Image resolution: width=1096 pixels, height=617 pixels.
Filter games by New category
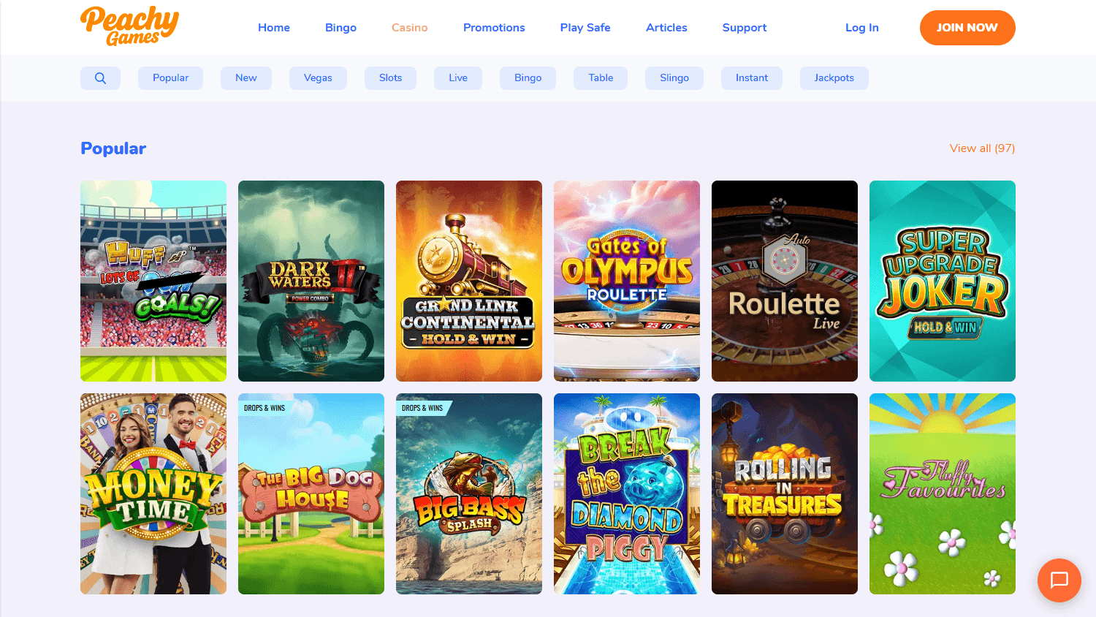(x=246, y=78)
